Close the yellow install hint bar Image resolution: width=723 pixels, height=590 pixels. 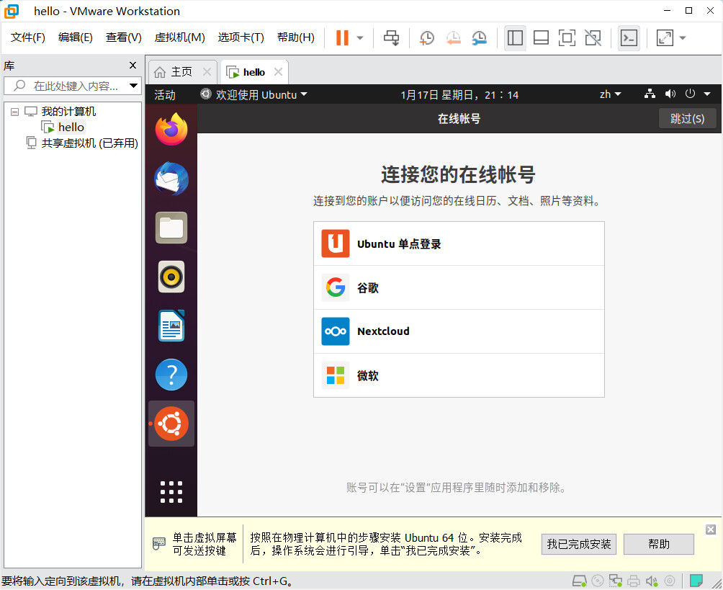coord(711,529)
